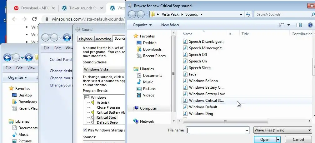Select the Critical Stop program event
This screenshot has width=315, height=143.
(107, 117)
